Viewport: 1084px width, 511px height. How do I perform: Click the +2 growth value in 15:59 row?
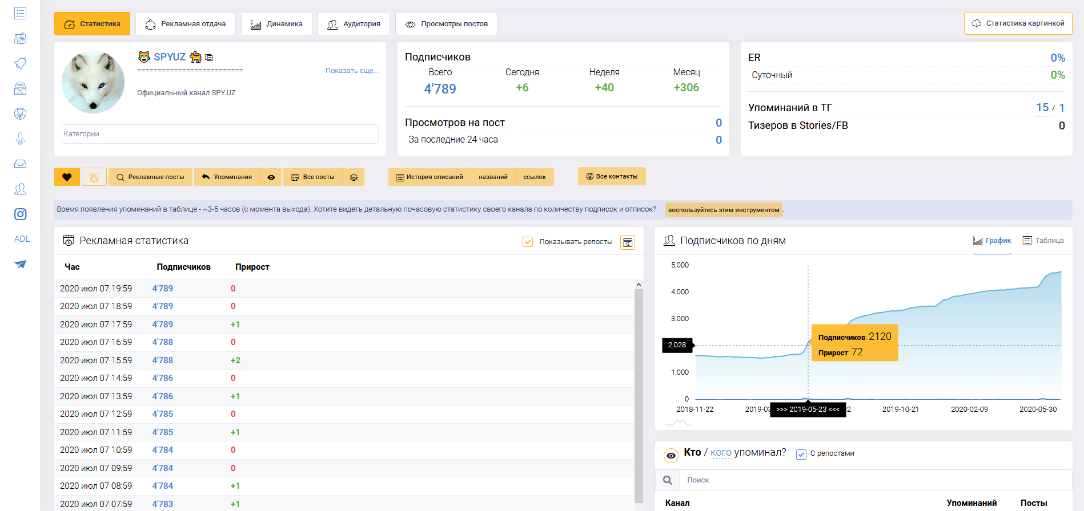tap(235, 360)
